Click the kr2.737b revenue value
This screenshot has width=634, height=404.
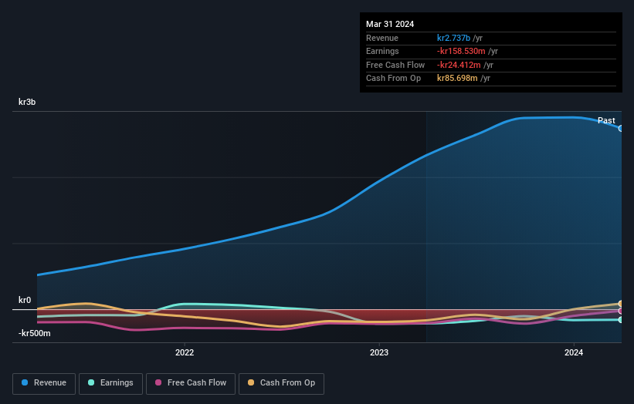[453, 38]
